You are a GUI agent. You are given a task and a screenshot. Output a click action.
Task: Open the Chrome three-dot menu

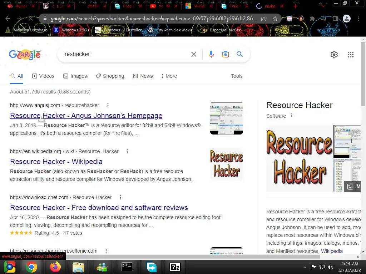pyautogui.click(x=358, y=19)
